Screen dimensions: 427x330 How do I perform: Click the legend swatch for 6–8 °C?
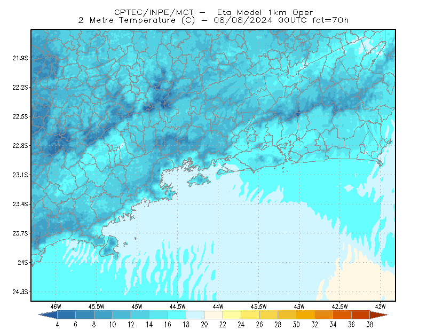(x=85, y=315)
